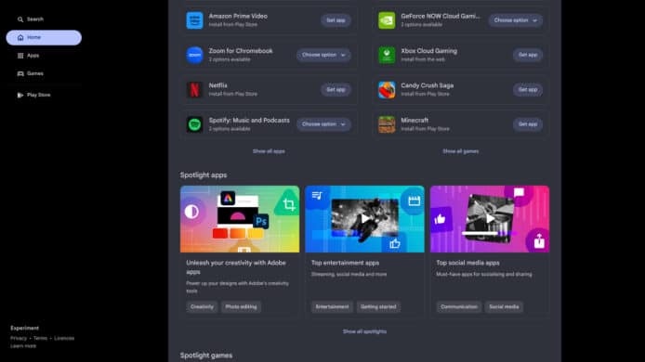Open Choose option dropdown for Zoom
Image resolution: width=645 pixels, height=362 pixels.
[x=323, y=55]
